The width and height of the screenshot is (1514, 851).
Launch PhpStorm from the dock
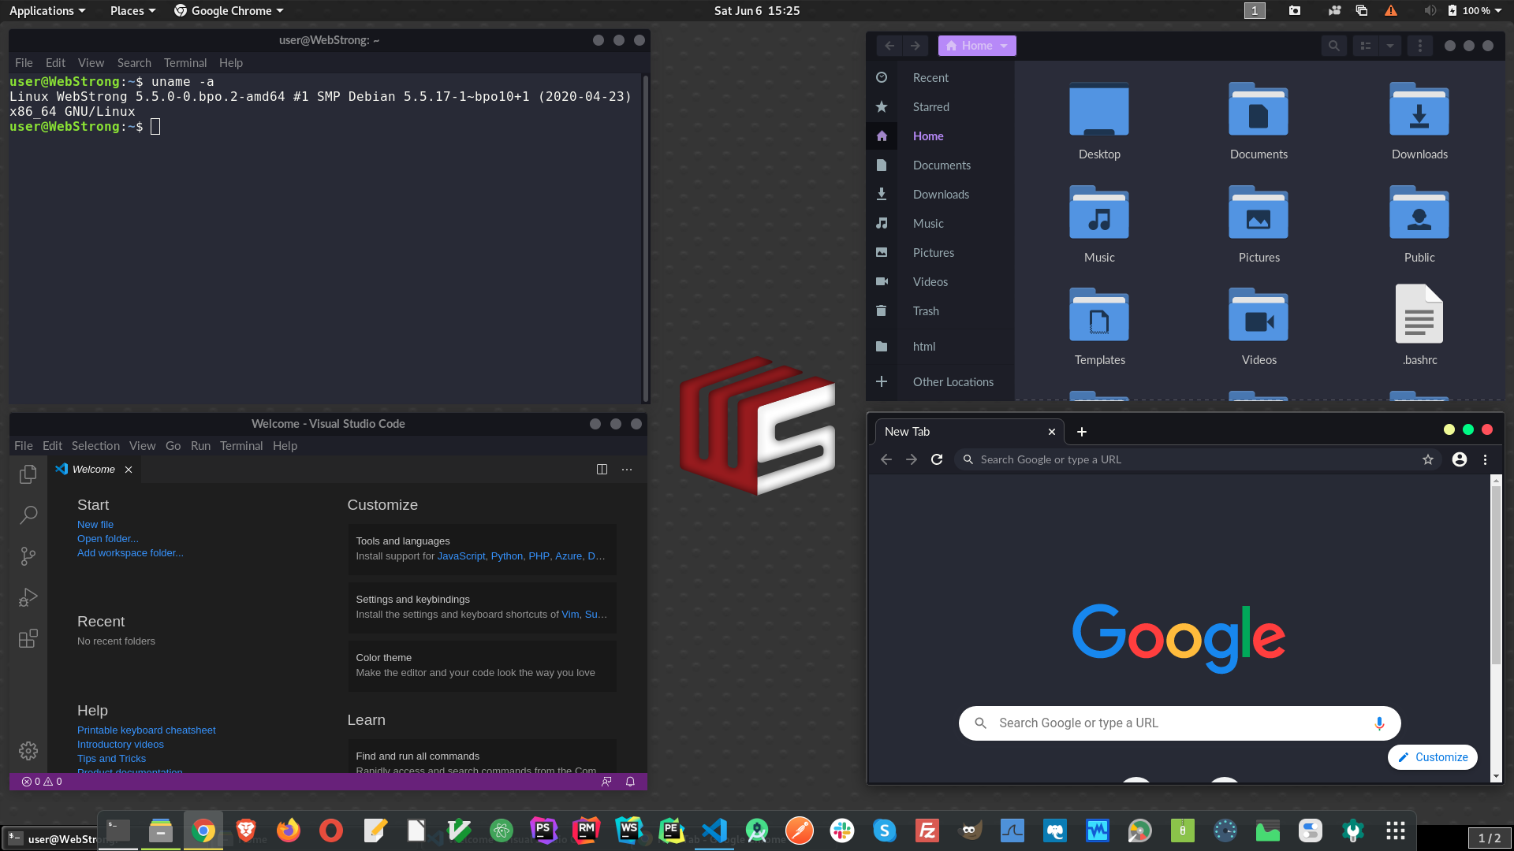coord(544,830)
